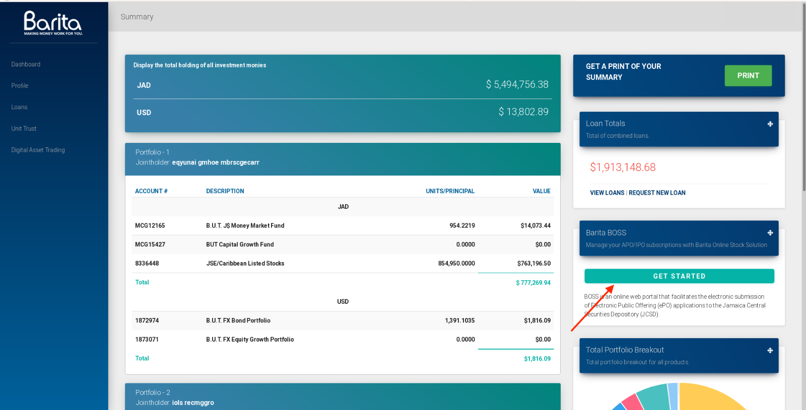Open the VIEW LOANS link

click(607, 193)
